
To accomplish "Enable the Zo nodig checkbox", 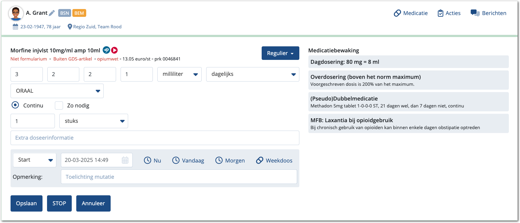I will (x=59, y=105).
